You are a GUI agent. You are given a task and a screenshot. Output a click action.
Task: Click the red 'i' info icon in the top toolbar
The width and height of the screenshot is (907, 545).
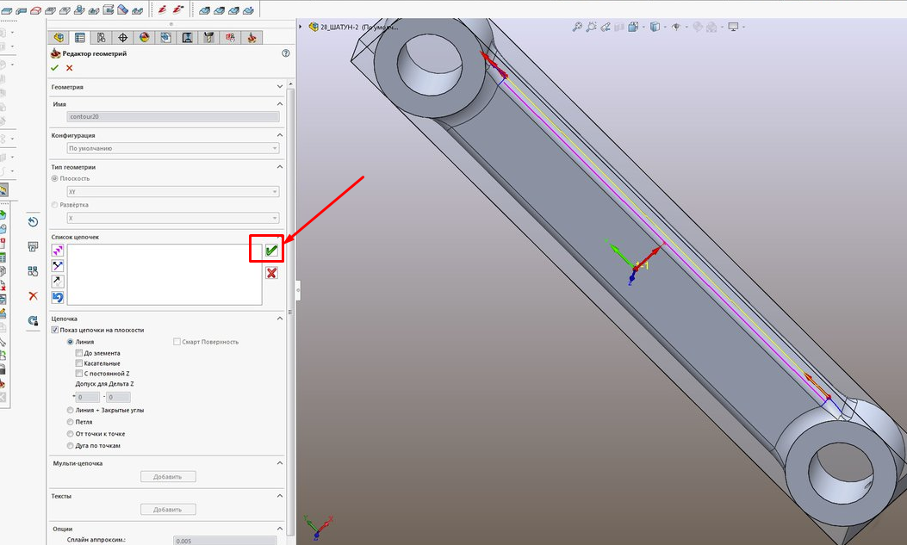pyautogui.click(x=163, y=9)
